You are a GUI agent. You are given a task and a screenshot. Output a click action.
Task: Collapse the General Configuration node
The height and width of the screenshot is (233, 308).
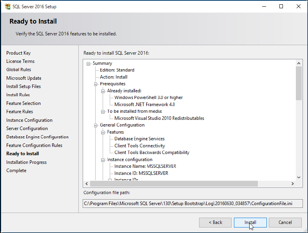pos(96,125)
